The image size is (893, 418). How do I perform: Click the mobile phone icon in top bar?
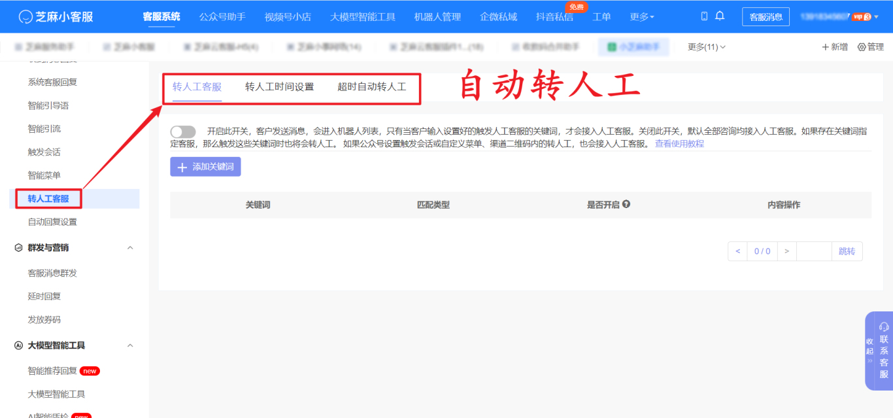point(705,16)
